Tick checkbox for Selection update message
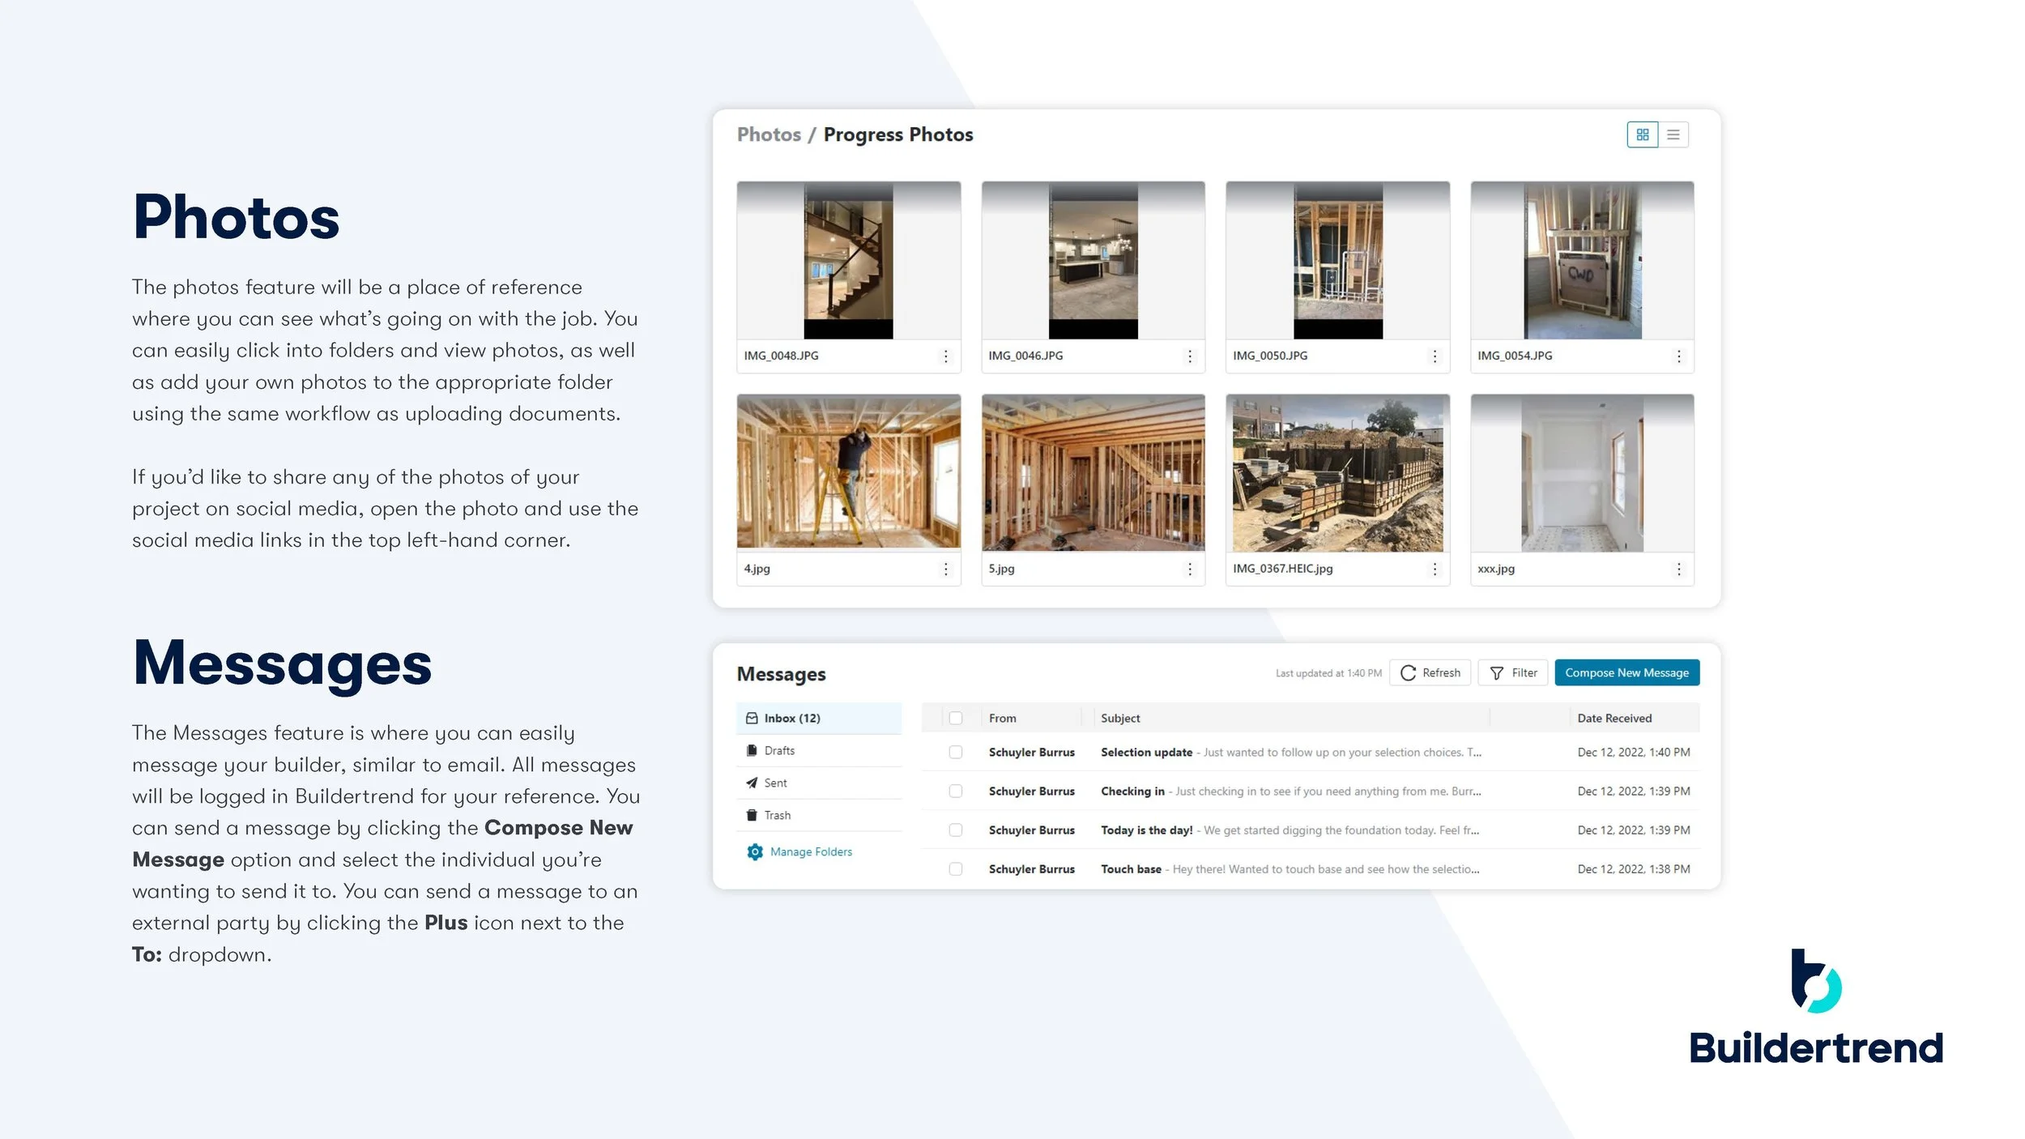 (x=955, y=752)
